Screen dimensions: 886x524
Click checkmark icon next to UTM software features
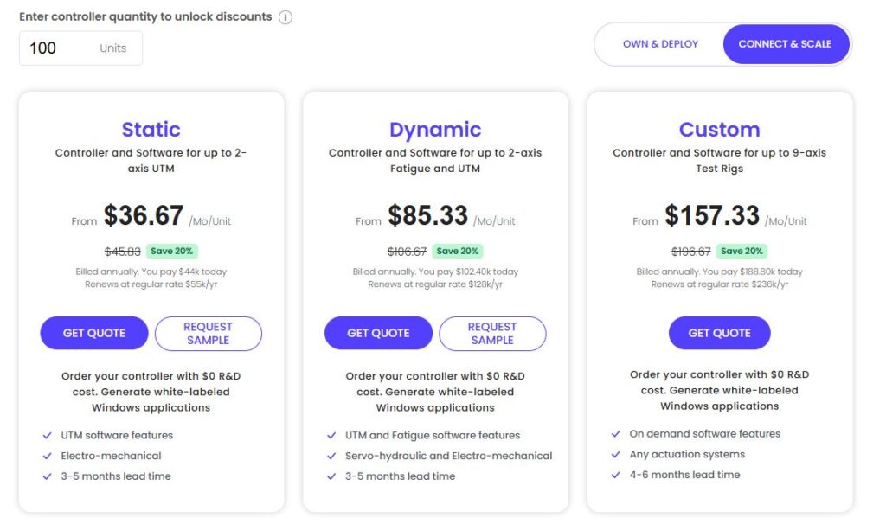point(46,436)
